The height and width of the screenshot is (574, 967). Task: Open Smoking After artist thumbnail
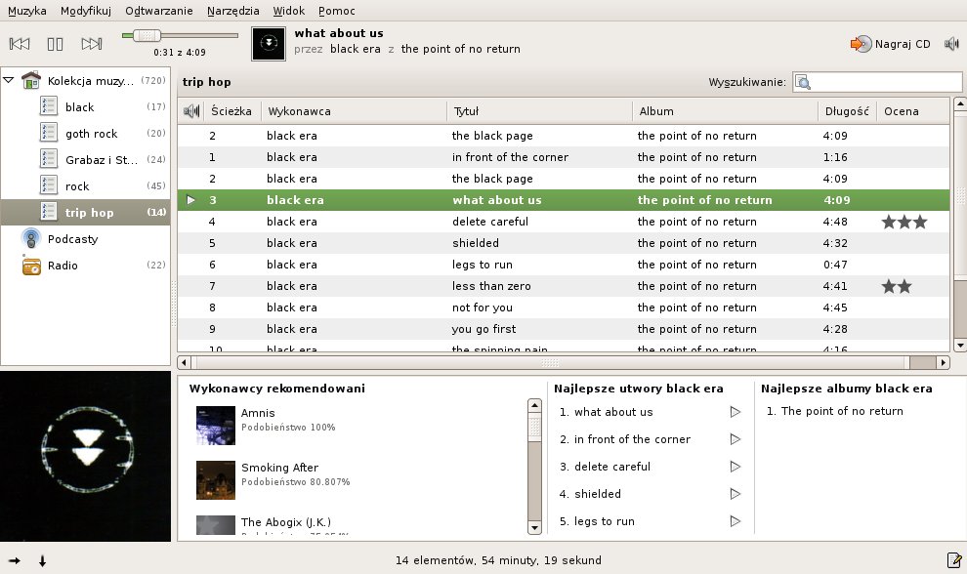215,479
